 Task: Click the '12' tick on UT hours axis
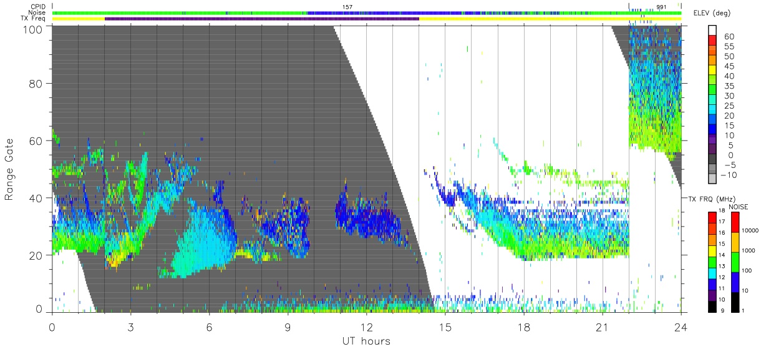[x=366, y=327]
